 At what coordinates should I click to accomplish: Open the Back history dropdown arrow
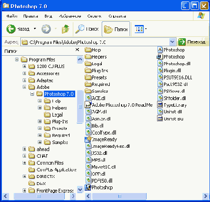[x=35, y=29]
